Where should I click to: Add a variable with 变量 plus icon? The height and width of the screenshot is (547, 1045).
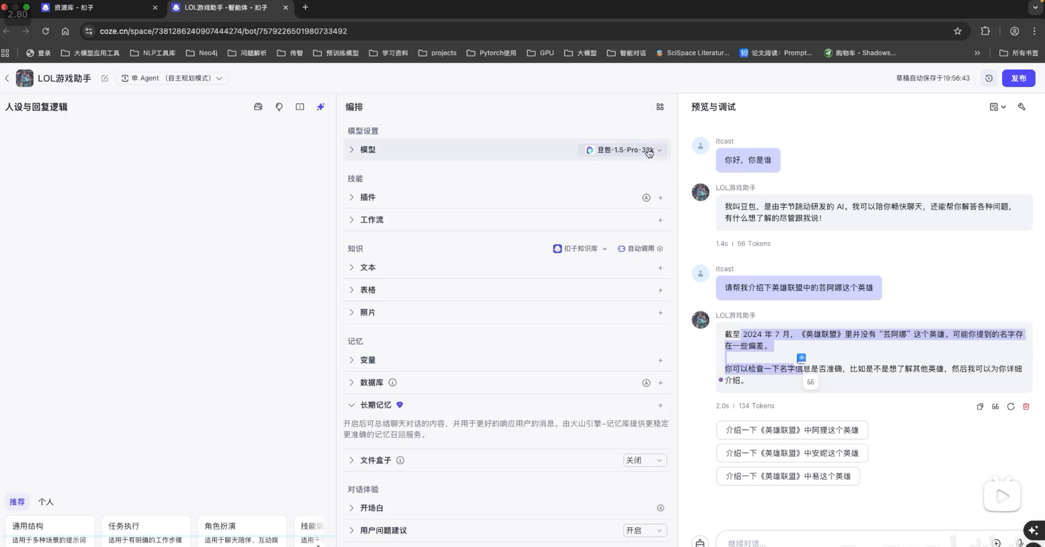pos(660,360)
